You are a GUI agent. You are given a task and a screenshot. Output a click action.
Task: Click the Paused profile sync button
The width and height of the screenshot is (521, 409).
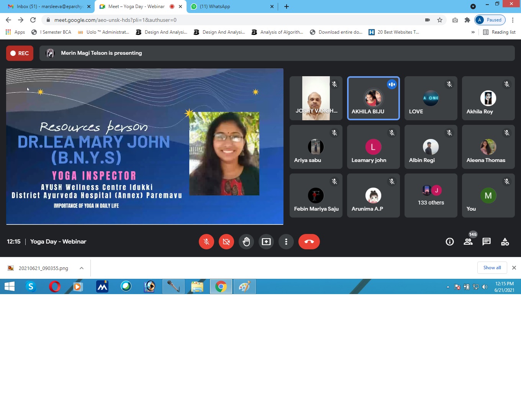[x=490, y=20]
